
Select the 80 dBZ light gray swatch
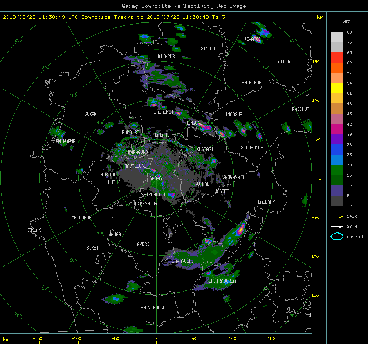coord(337,37)
